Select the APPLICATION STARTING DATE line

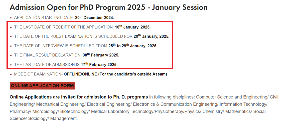[x=64, y=18]
